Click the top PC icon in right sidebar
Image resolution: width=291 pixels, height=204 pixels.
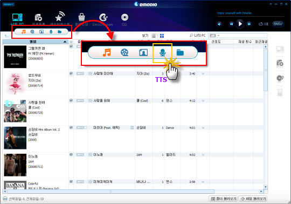(280, 49)
